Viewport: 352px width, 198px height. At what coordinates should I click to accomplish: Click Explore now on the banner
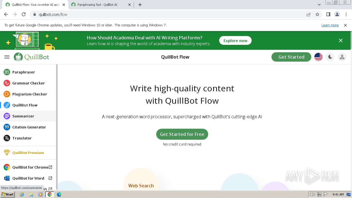(x=235, y=40)
